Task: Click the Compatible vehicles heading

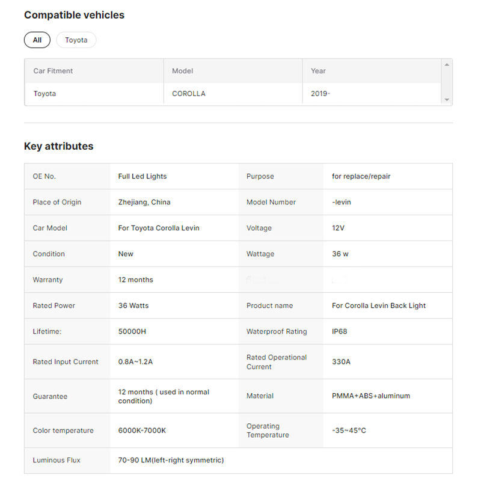Action: coord(74,15)
